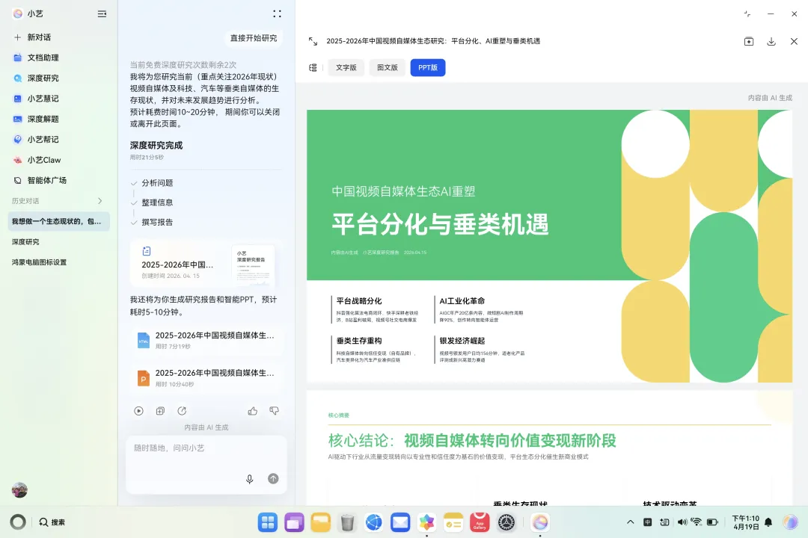Expand the report preview to fullscreen

click(x=313, y=42)
